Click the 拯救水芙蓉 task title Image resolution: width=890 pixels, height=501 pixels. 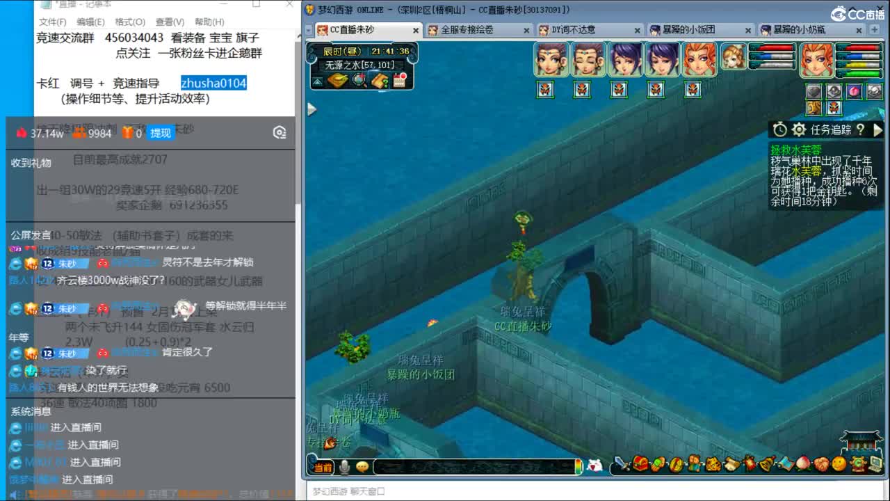tap(796, 150)
